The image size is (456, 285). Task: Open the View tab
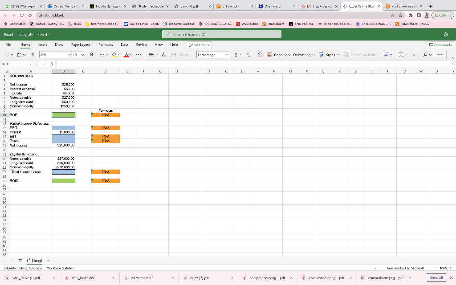pos(159,45)
